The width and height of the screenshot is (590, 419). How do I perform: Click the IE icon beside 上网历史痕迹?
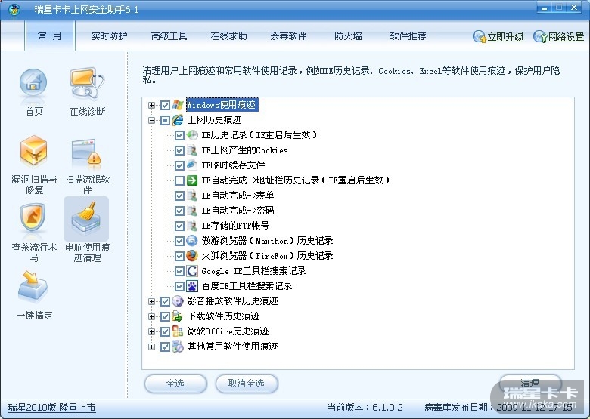click(178, 120)
